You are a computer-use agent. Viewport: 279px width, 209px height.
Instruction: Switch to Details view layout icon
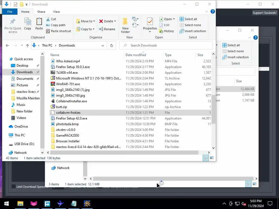(x=206, y=158)
